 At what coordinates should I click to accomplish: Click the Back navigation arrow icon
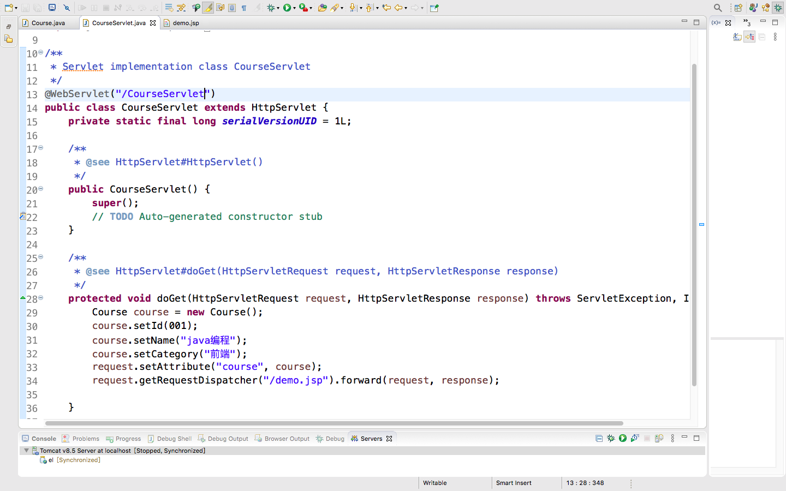point(399,8)
